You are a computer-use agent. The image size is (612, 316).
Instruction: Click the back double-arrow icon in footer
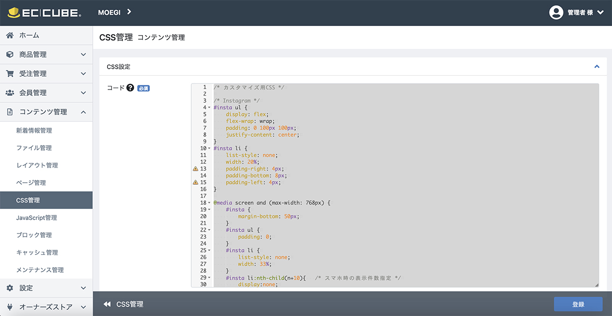pos(107,304)
